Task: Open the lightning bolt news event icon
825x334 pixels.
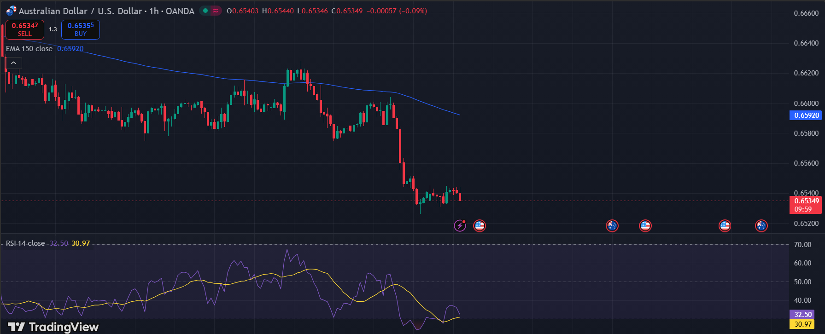Action: [460, 225]
